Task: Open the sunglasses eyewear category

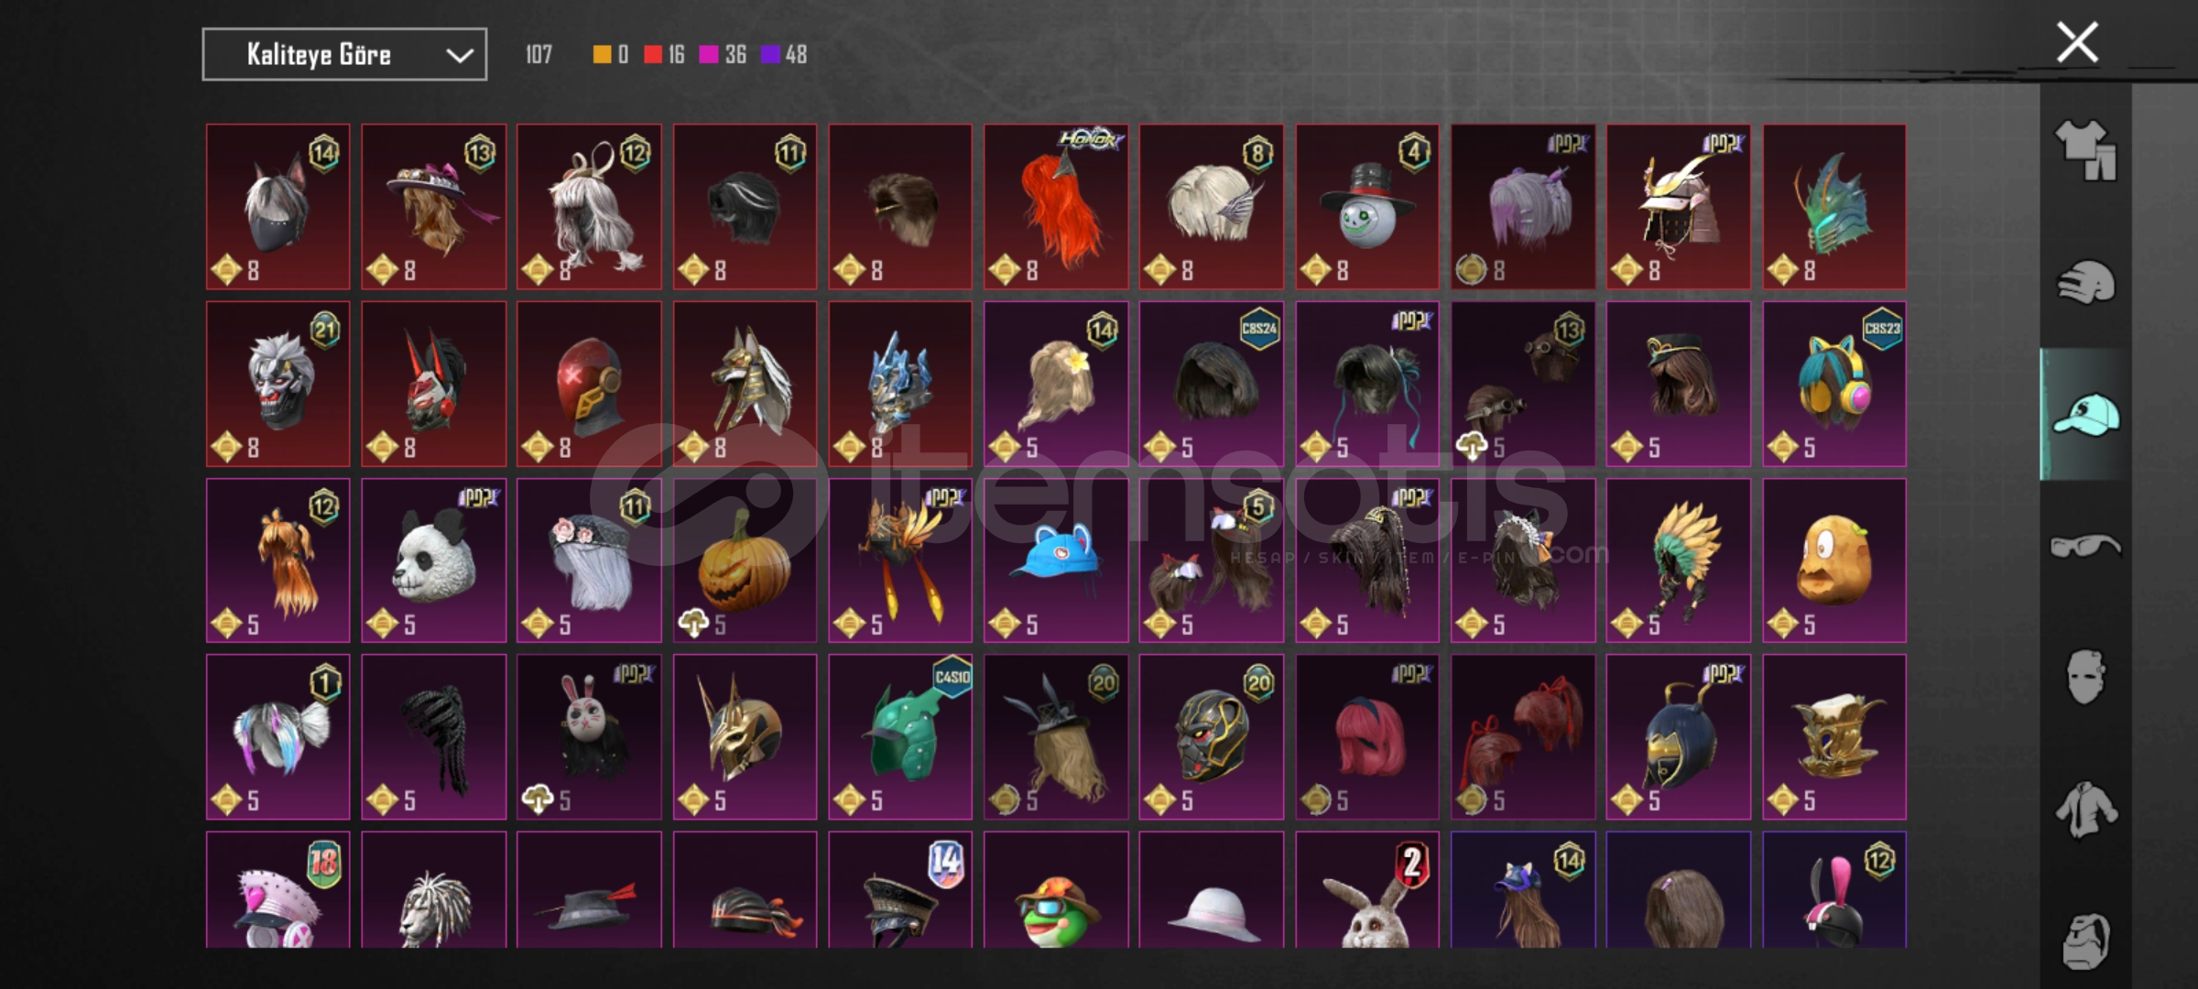Action: click(x=2085, y=547)
